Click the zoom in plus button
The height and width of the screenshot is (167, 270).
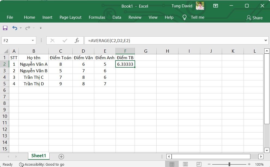[249, 164]
